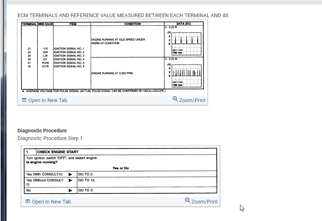Open Zoom/Print for ECM terminals table
322x221 pixels.
pos(192,100)
